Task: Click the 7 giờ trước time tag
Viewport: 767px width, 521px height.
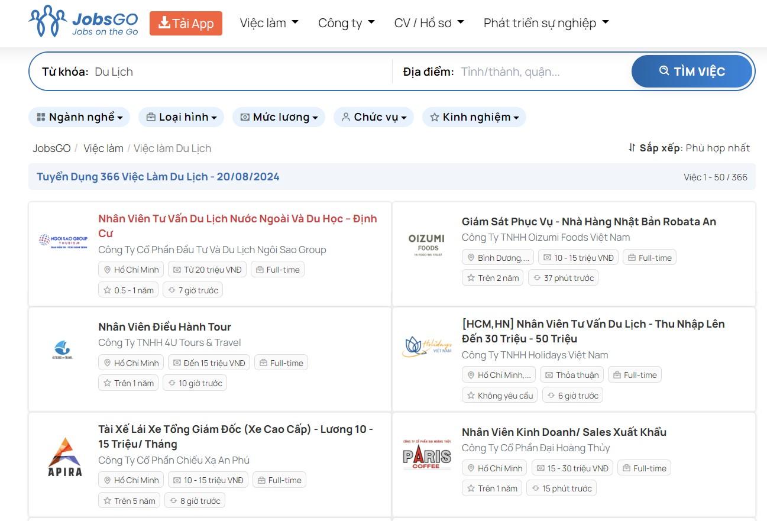Action: click(x=193, y=290)
